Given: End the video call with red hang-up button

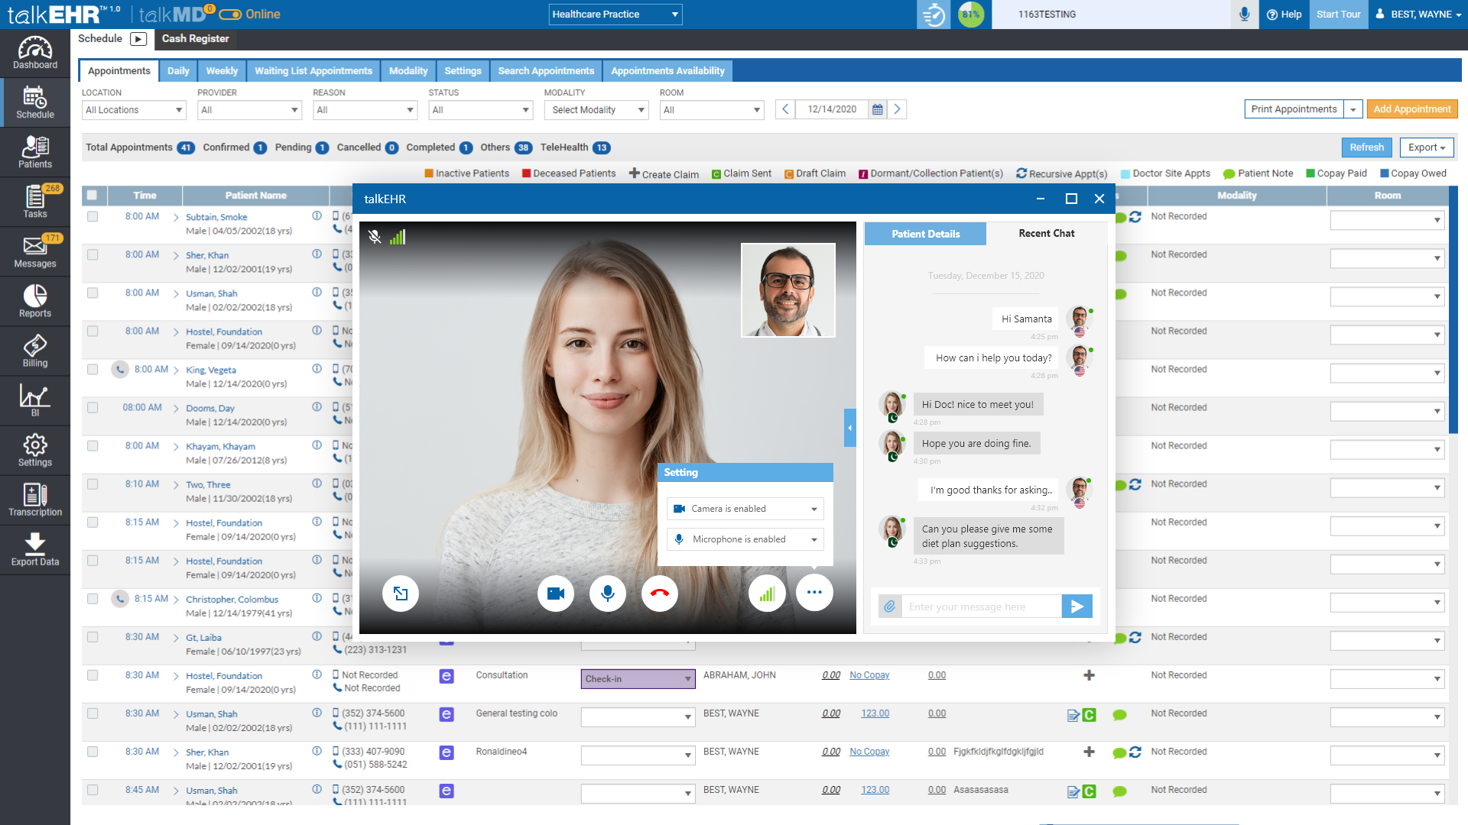Looking at the screenshot, I should click(x=659, y=594).
